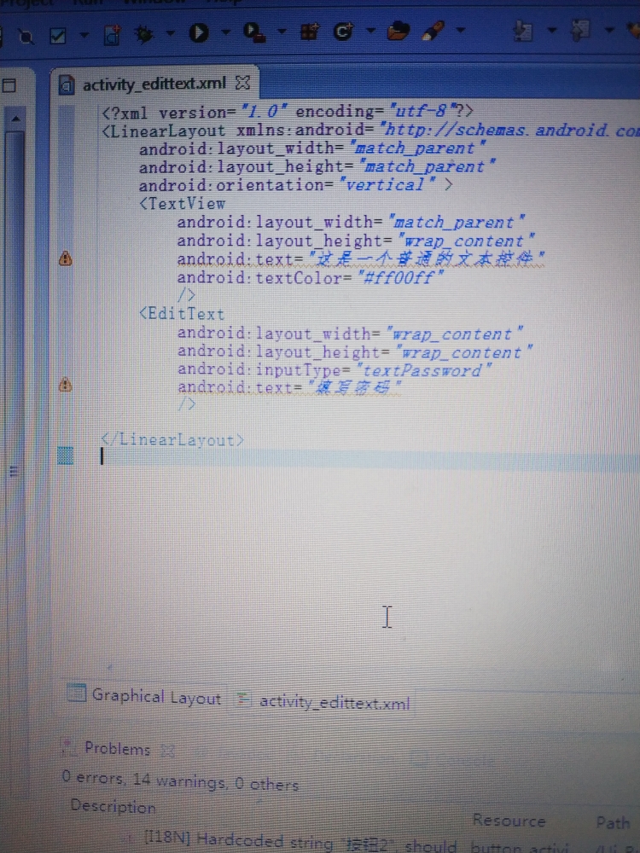Click the </LinearLayout> closing tag

pos(172,439)
